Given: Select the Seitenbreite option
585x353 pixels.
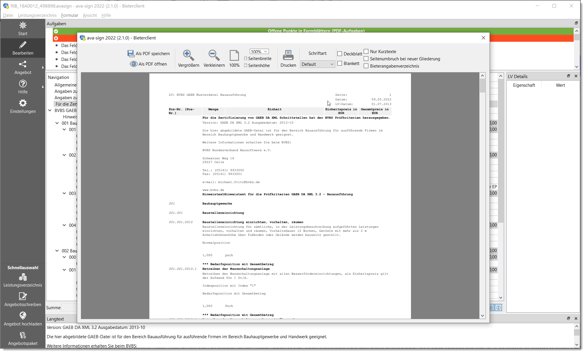Looking at the screenshot, I should pyautogui.click(x=258, y=59).
